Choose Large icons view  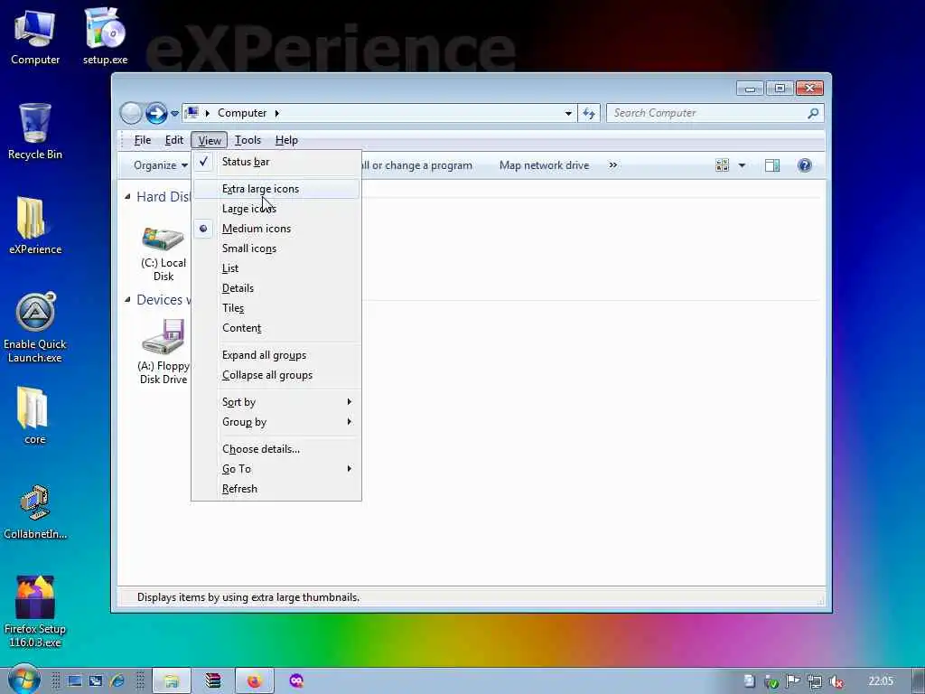(x=276, y=209)
